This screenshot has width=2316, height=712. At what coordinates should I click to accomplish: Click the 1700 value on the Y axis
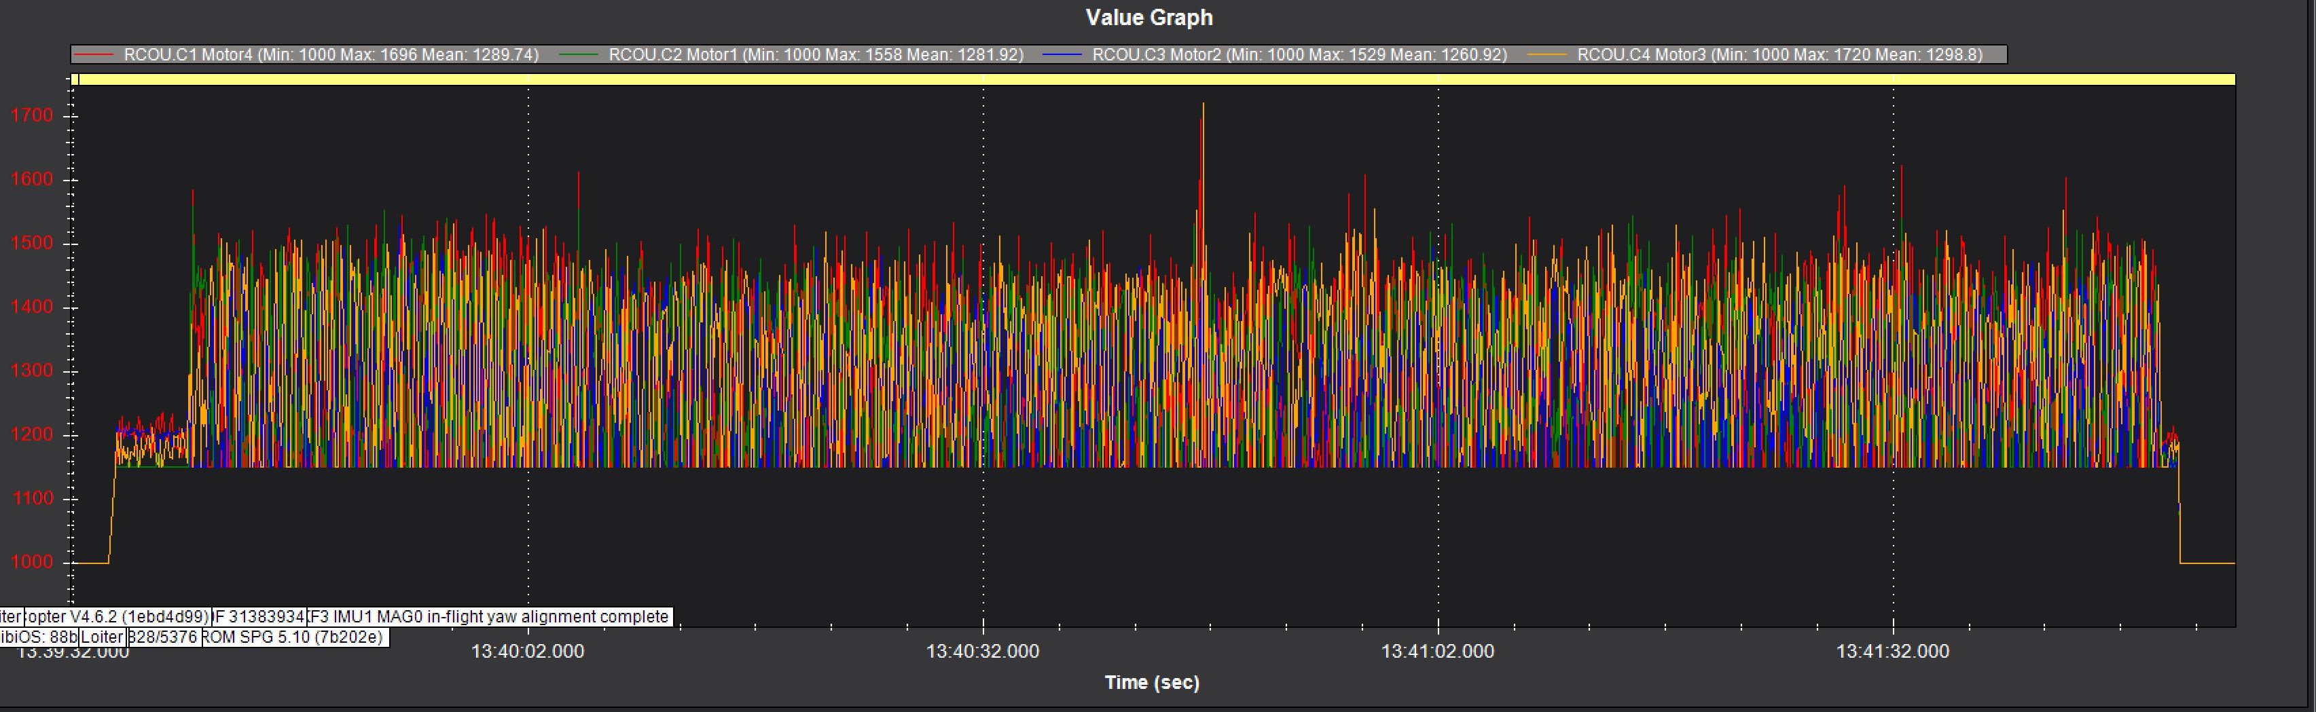coord(31,115)
